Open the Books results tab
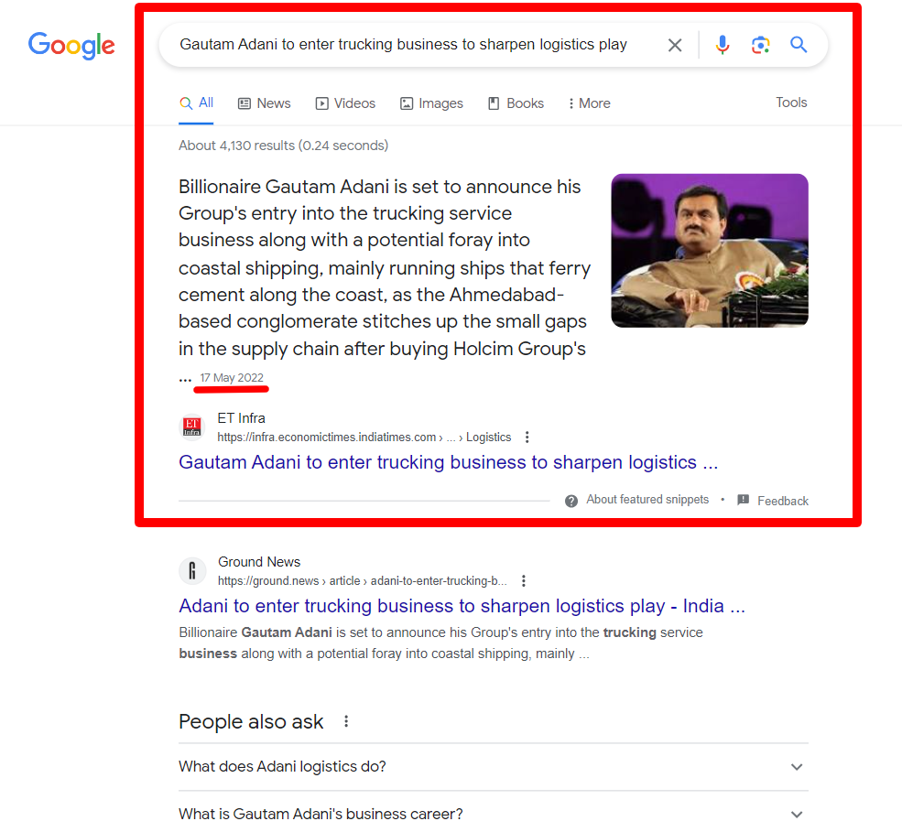Screen dimensions: 902x832 (x=516, y=103)
